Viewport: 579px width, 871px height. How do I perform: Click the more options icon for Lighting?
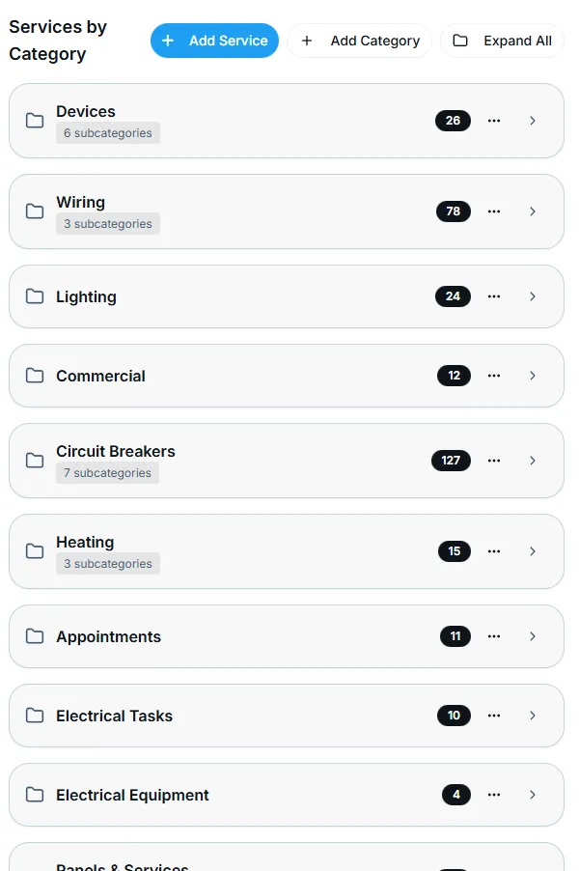pyautogui.click(x=494, y=296)
